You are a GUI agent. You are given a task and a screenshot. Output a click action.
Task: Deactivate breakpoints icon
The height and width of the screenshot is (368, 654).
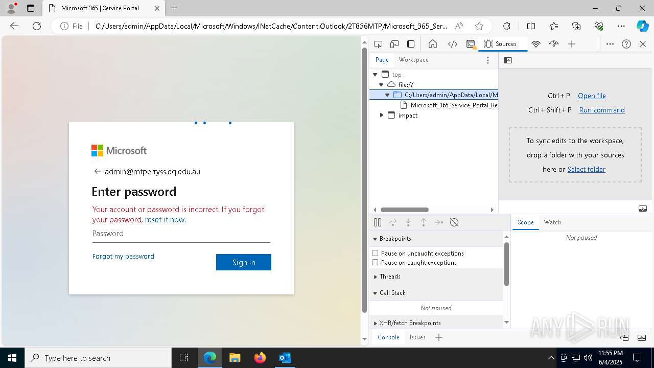pyautogui.click(x=454, y=222)
